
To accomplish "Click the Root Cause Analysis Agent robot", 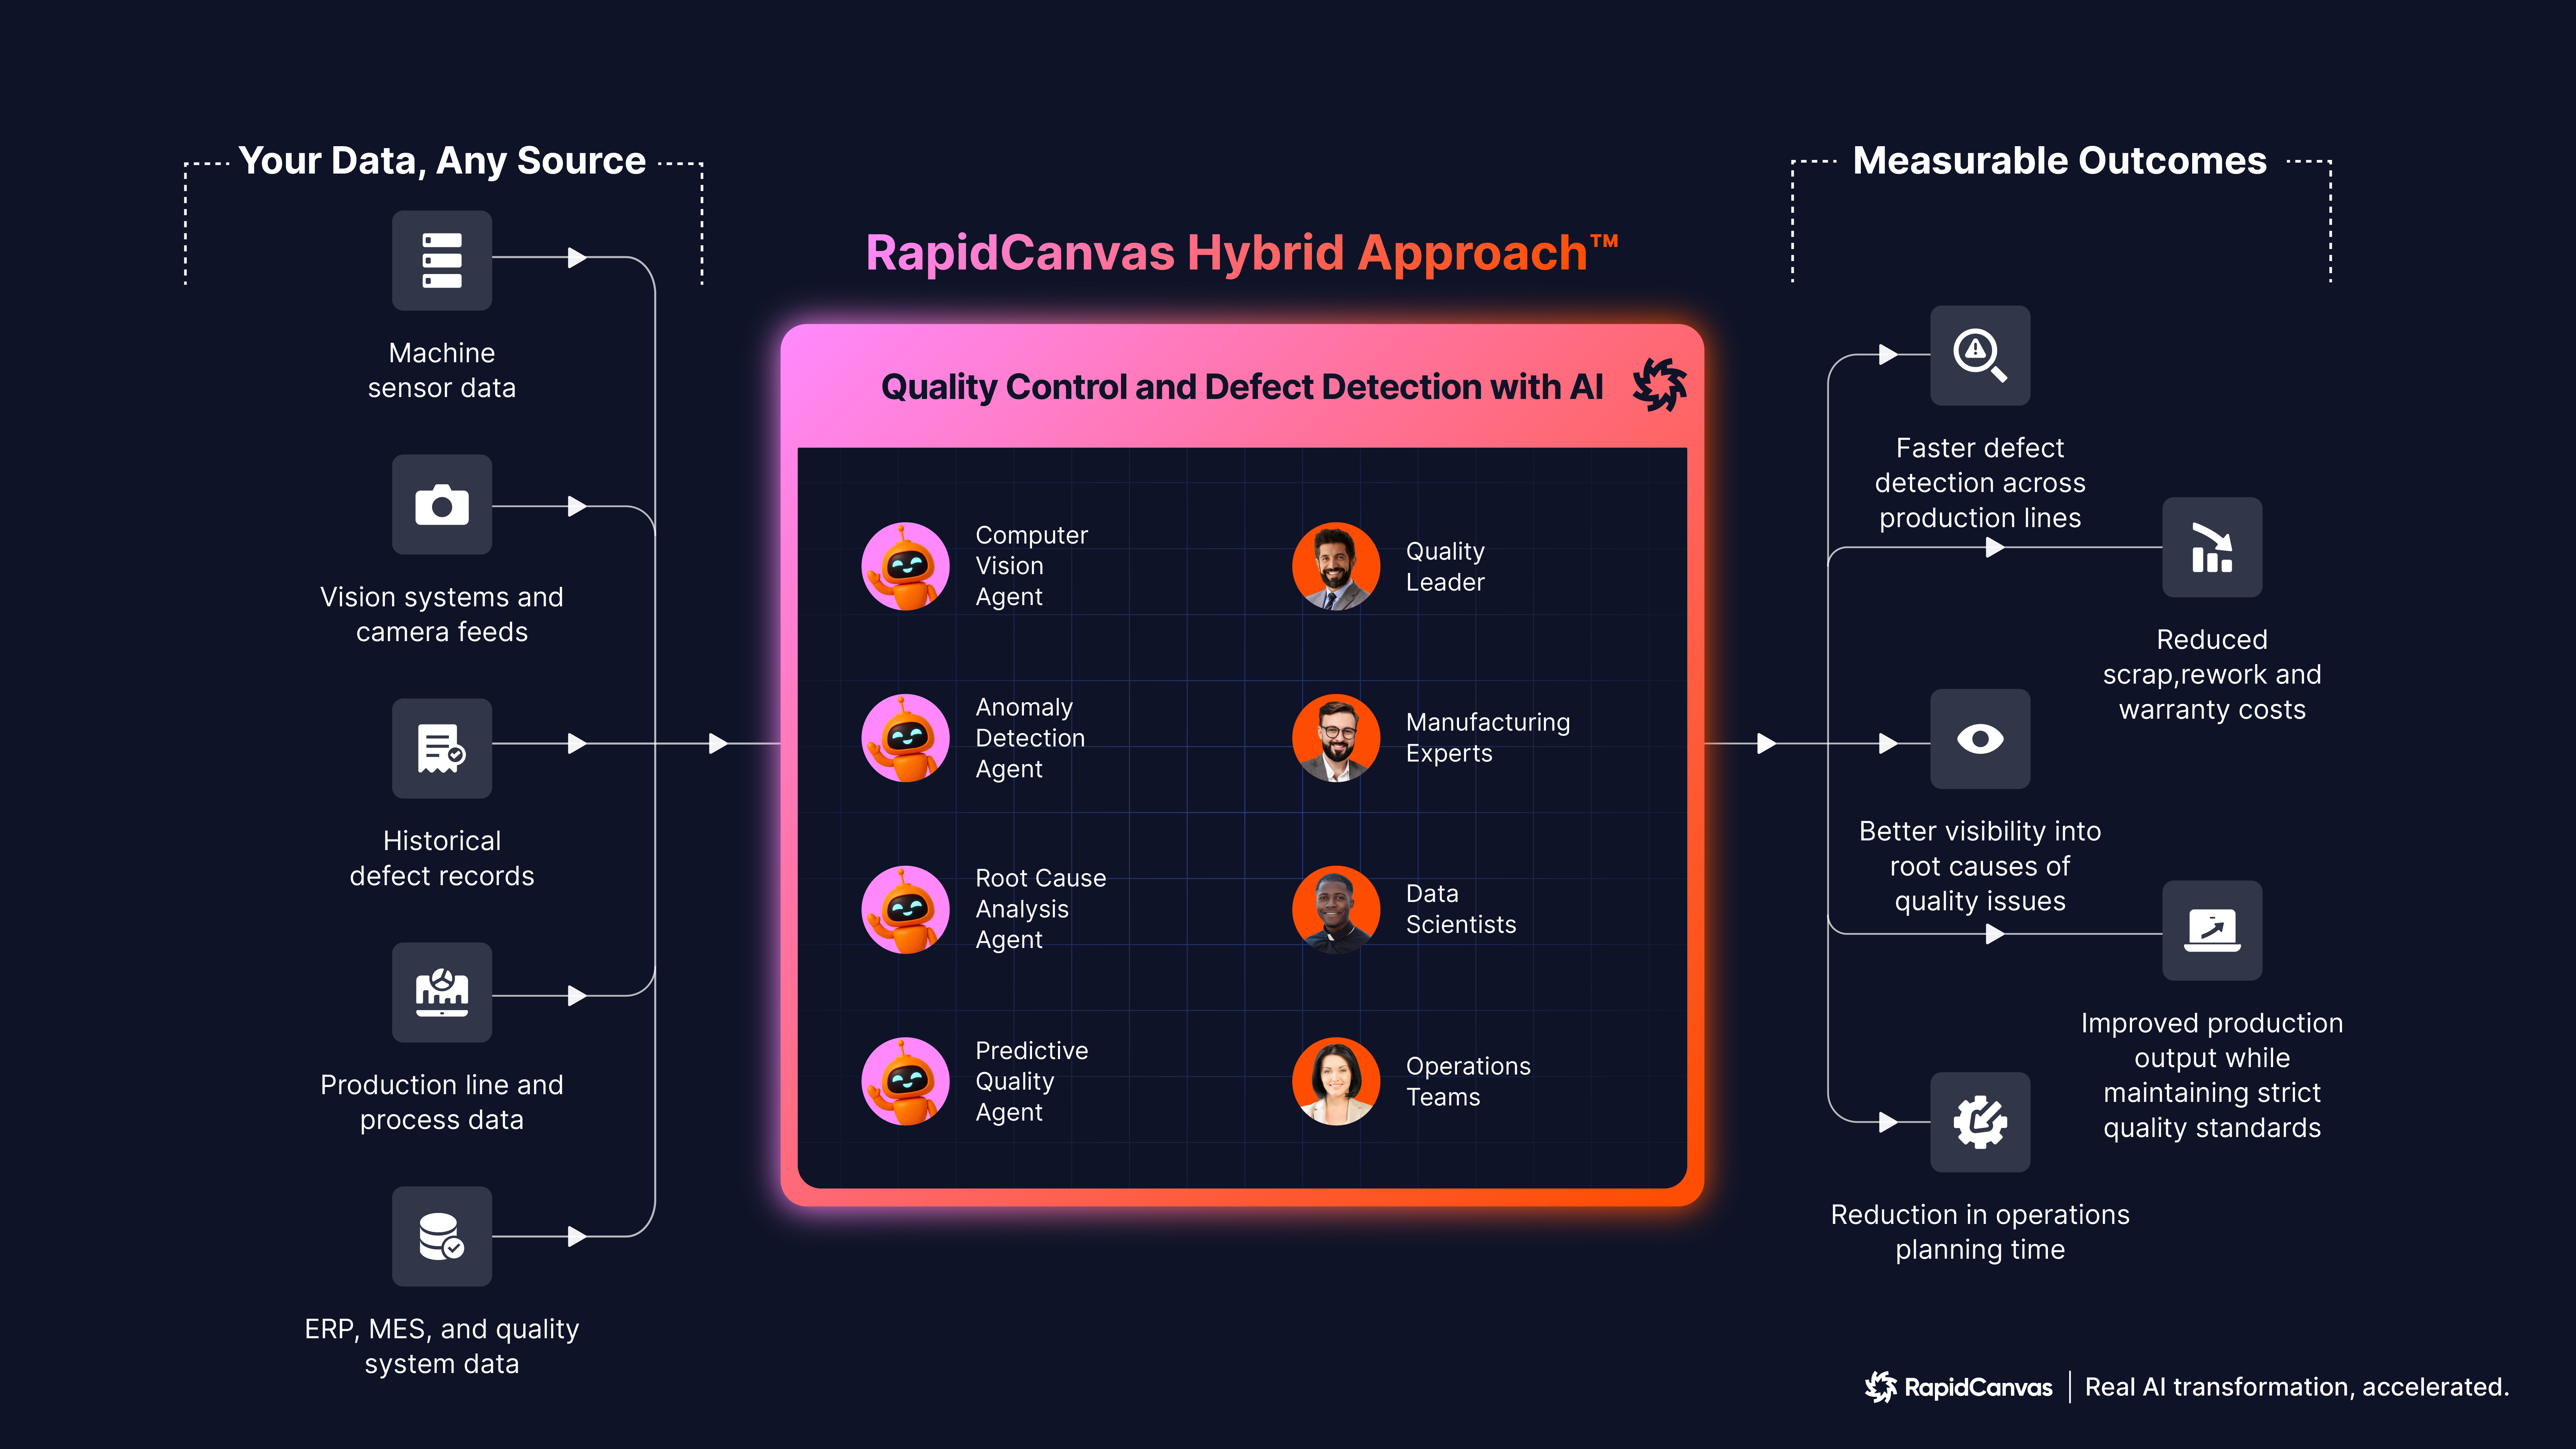I will pos(905,909).
